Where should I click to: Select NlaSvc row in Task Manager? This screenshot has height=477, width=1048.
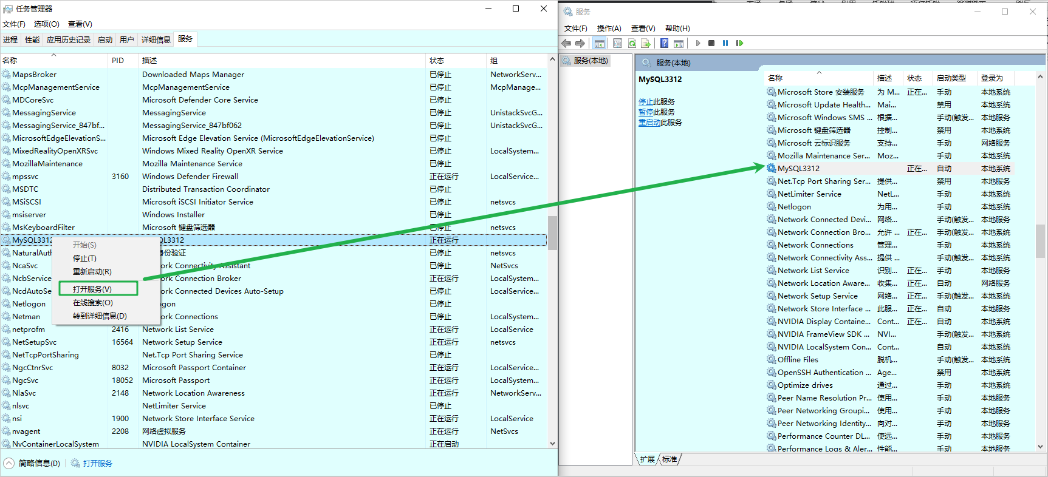pyautogui.click(x=273, y=393)
